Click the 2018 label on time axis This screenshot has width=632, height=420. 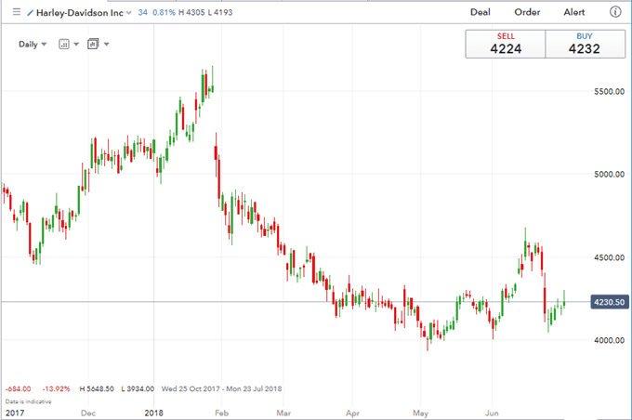pos(153,413)
